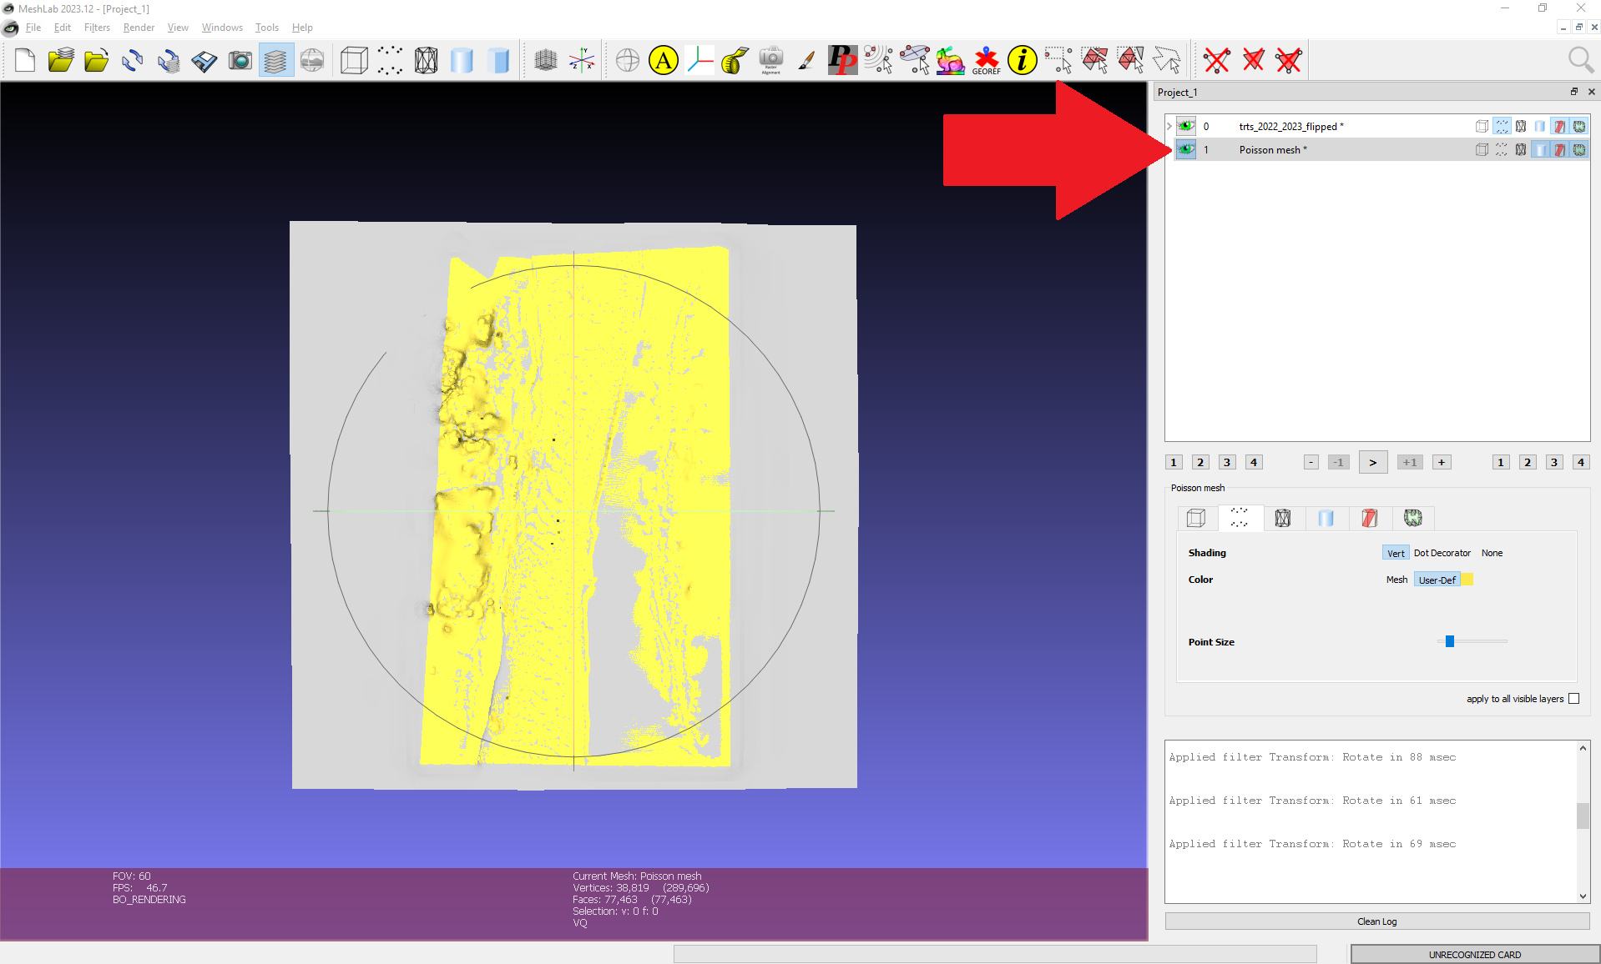The image size is (1601, 964).
Task: Open the rainbow bunny quality mapper
Action: click(950, 60)
